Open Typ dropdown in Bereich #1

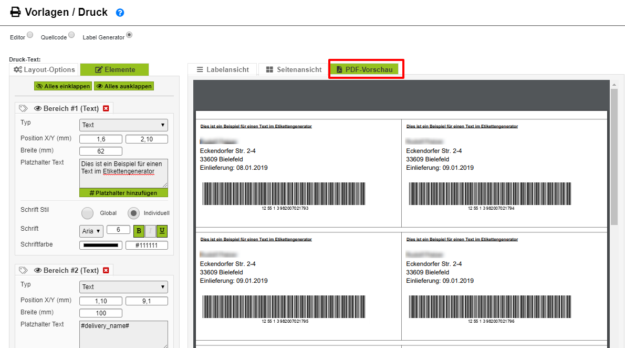123,125
